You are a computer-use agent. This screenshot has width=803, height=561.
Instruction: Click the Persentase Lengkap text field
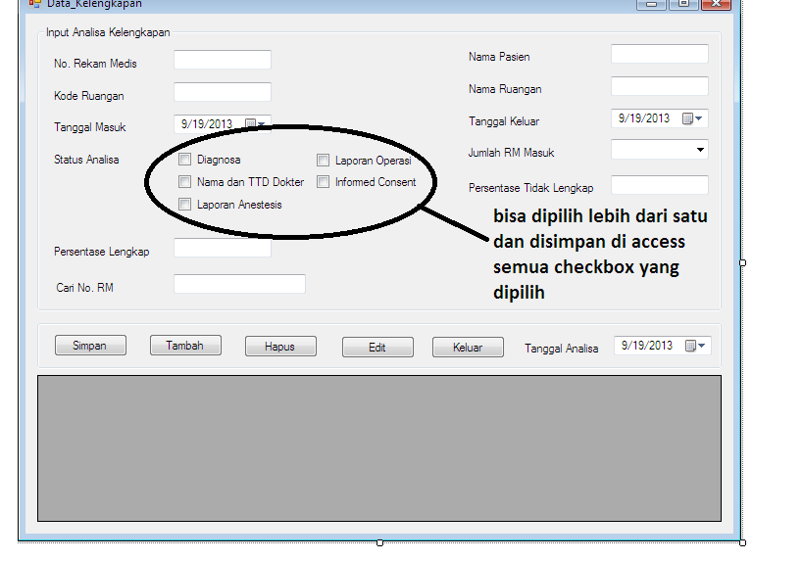[x=223, y=248]
